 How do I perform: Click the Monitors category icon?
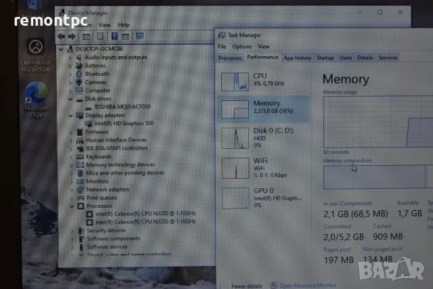[x=81, y=181]
